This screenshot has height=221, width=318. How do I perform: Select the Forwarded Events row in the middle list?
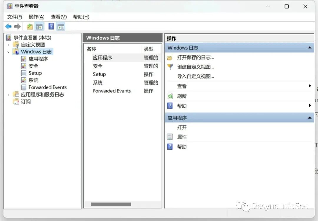tap(123, 91)
